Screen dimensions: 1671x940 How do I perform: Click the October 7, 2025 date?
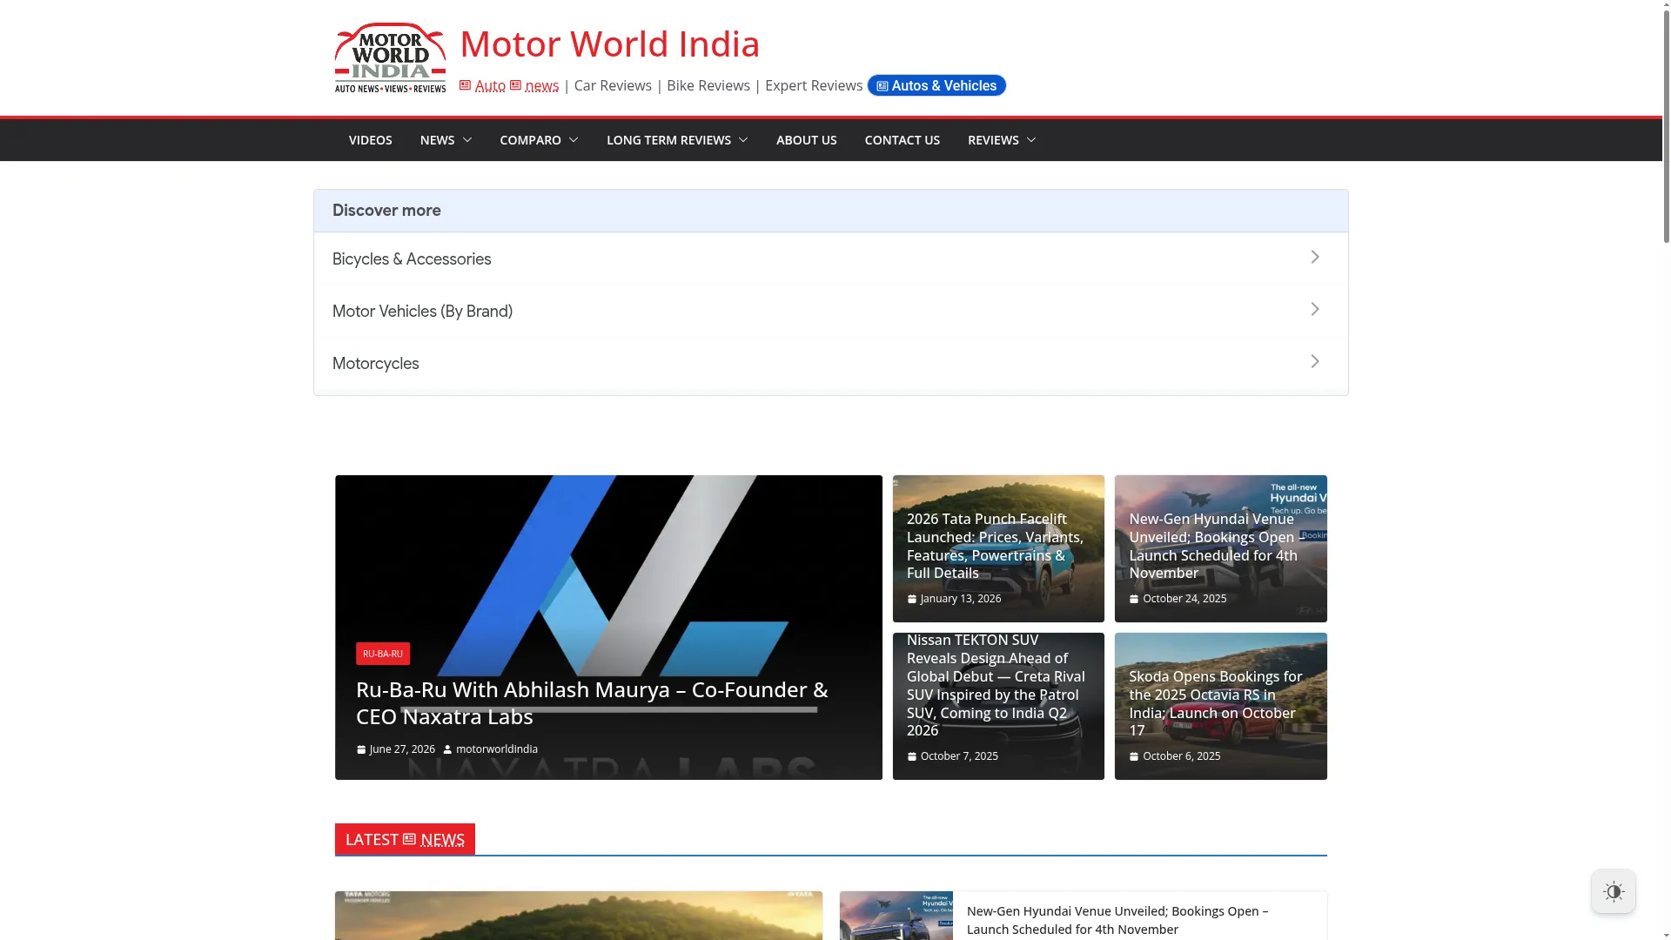[959, 756]
